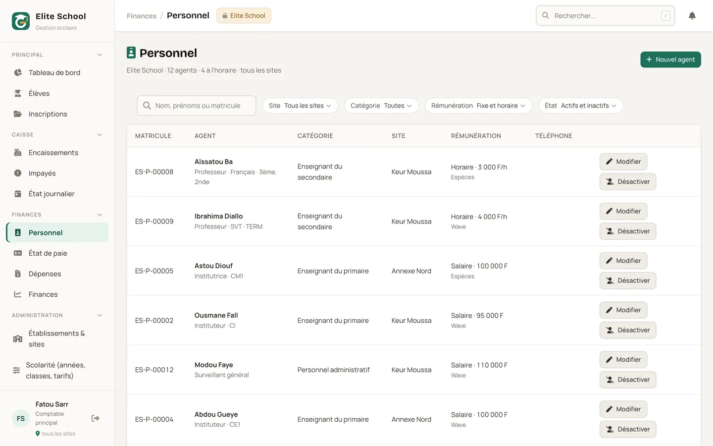
Task: Click Modifier for Aïssatou Ba
Action: tap(623, 162)
